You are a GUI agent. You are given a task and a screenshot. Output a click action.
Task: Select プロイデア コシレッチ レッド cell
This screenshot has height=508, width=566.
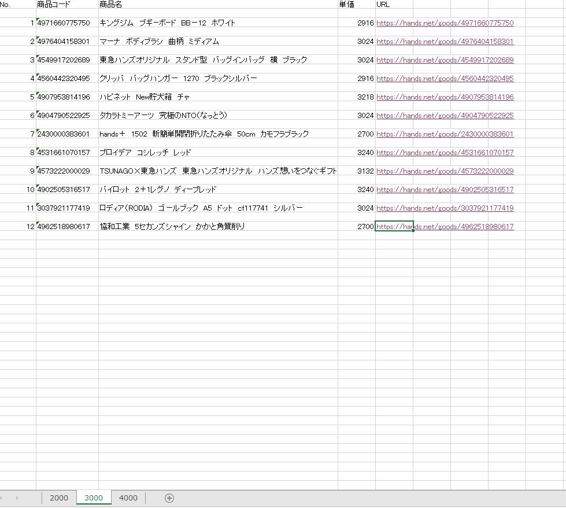click(x=218, y=152)
